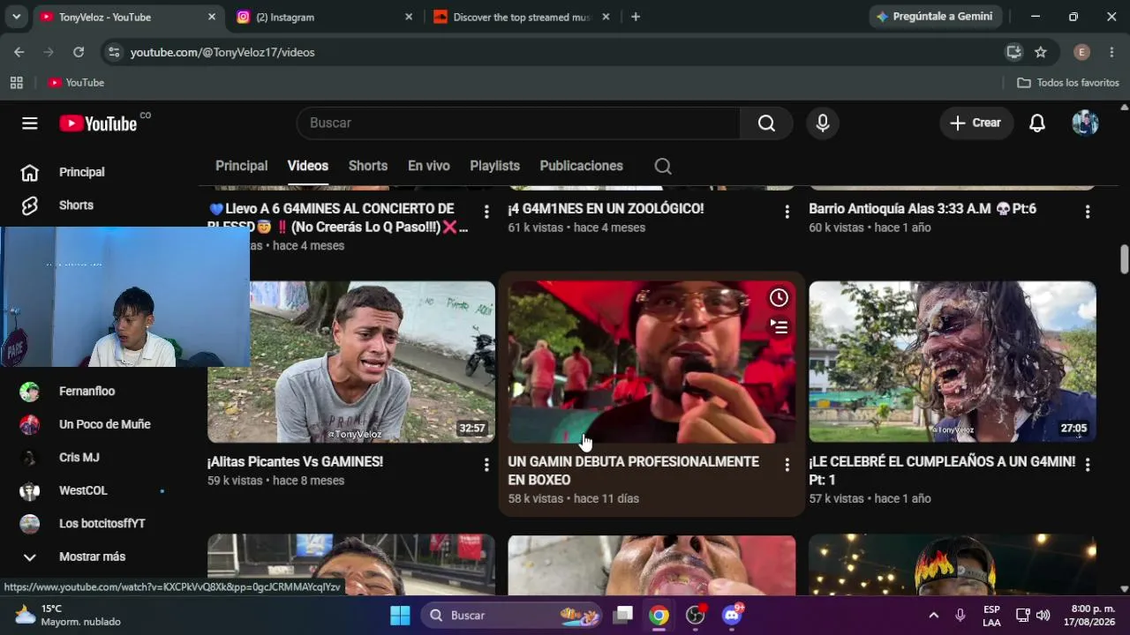Open Discord from the taskbar

coord(732,615)
